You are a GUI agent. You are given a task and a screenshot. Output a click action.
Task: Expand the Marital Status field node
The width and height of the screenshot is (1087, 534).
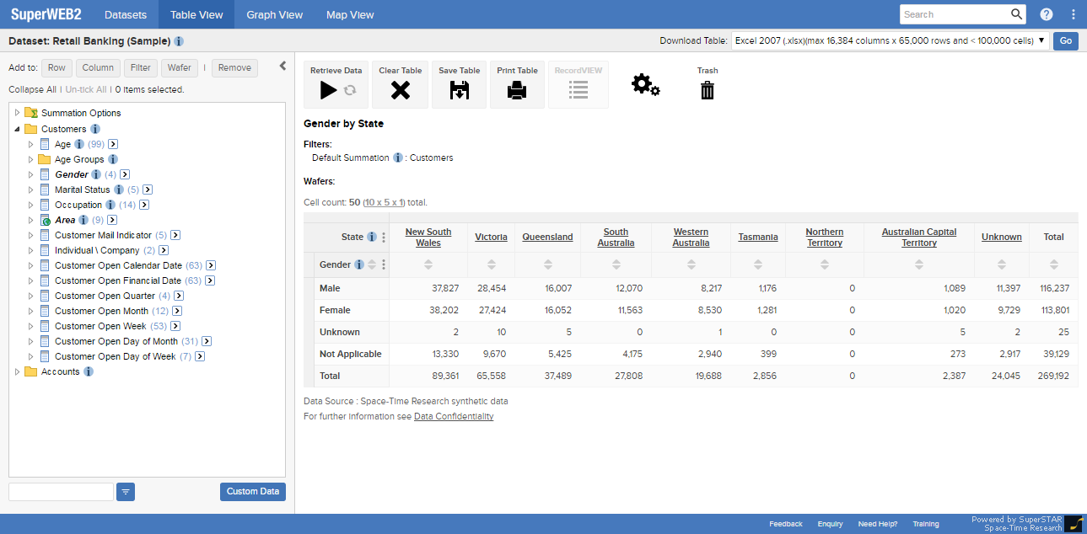(30, 190)
